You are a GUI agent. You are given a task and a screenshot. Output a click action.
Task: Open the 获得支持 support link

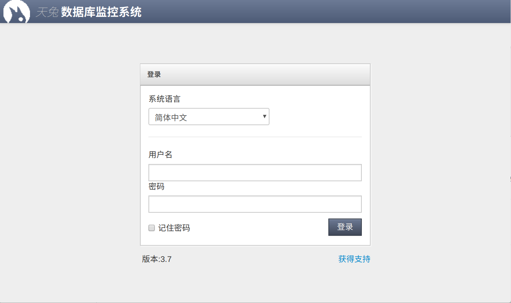(x=353, y=259)
